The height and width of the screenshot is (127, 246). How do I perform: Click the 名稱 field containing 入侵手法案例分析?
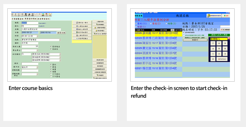[41, 29]
